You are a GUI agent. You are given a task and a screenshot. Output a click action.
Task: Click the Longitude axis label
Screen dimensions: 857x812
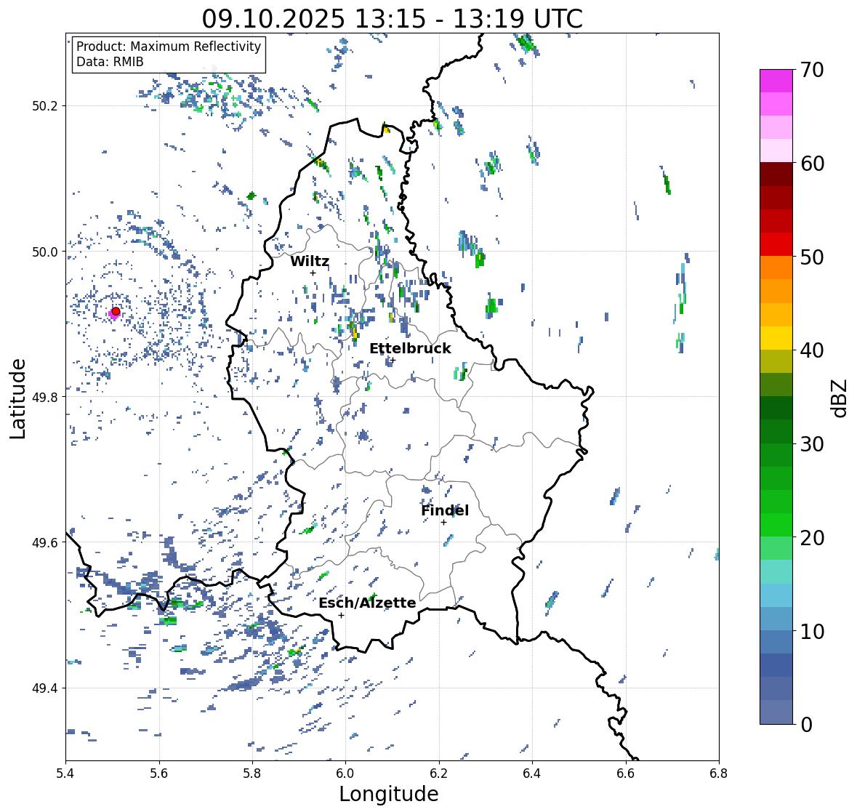pyautogui.click(x=389, y=794)
